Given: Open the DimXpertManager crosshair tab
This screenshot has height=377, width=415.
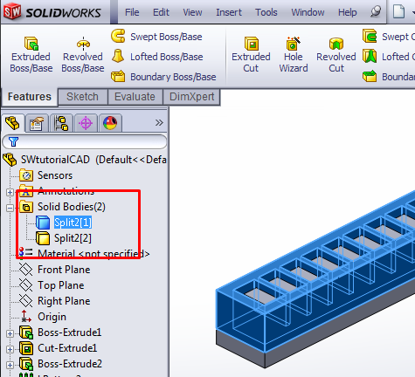Looking at the screenshot, I should [x=86, y=123].
